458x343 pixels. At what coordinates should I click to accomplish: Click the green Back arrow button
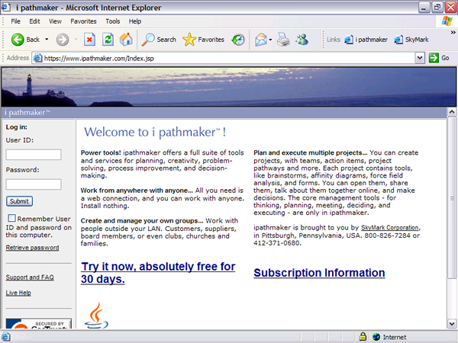pos(18,40)
